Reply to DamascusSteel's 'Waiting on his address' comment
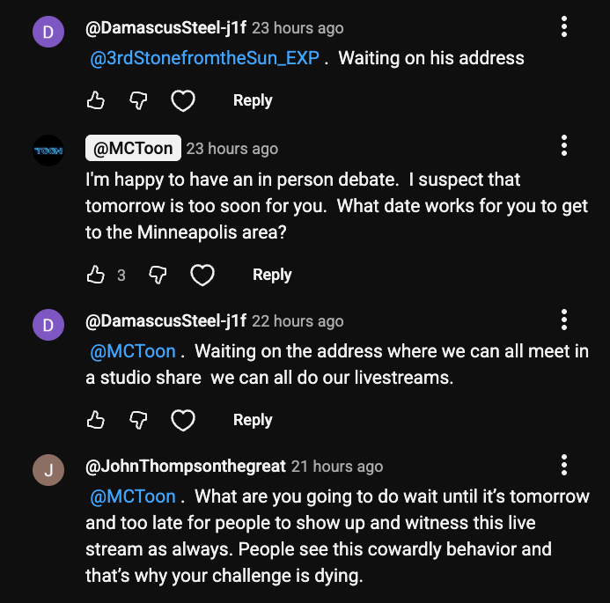 [253, 101]
